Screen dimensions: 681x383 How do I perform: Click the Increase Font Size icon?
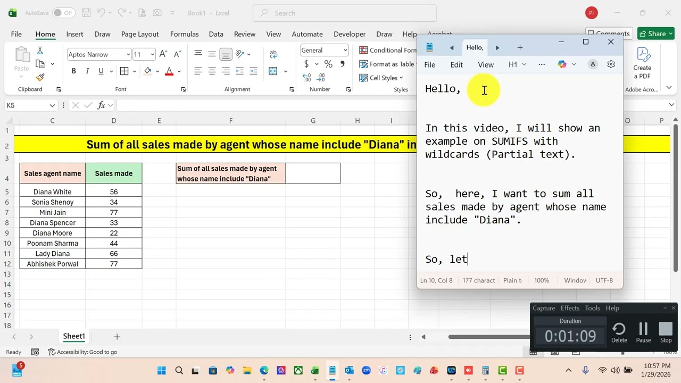pos(164,54)
